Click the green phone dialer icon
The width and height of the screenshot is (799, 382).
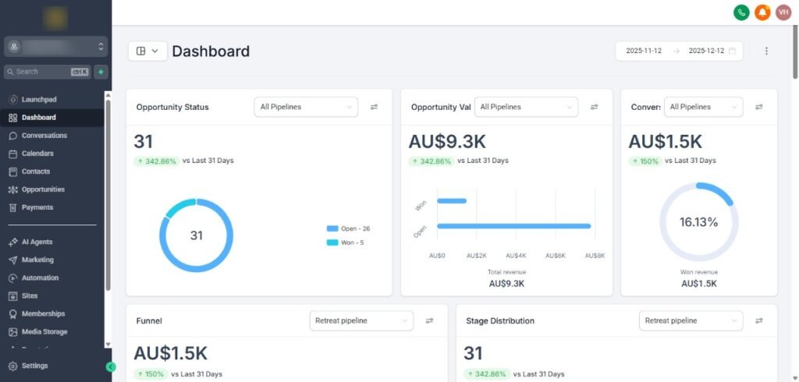click(740, 12)
